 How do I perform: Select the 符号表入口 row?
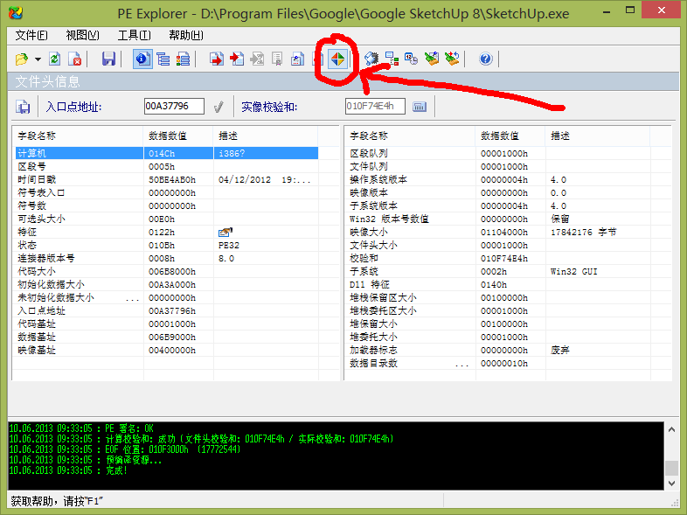click(x=166, y=192)
